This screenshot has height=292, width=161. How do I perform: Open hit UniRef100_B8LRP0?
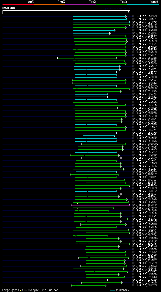click(144, 205)
